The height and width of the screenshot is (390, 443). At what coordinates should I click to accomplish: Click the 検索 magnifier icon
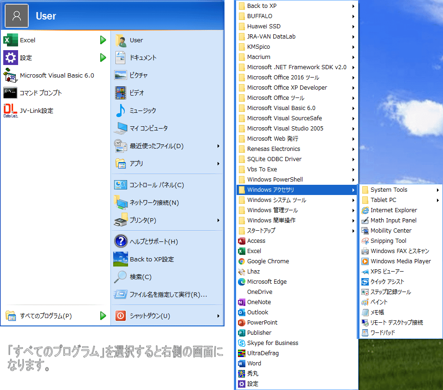pyautogui.click(x=121, y=277)
